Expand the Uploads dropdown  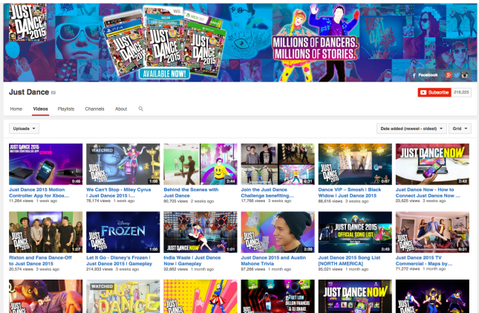coord(24,129)
